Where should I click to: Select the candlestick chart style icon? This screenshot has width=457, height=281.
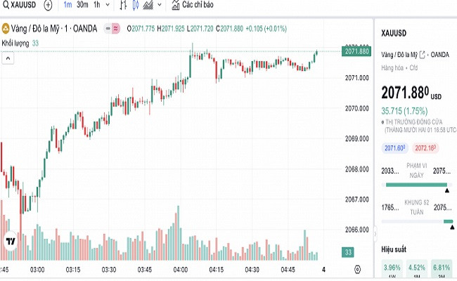click(136, 5)
